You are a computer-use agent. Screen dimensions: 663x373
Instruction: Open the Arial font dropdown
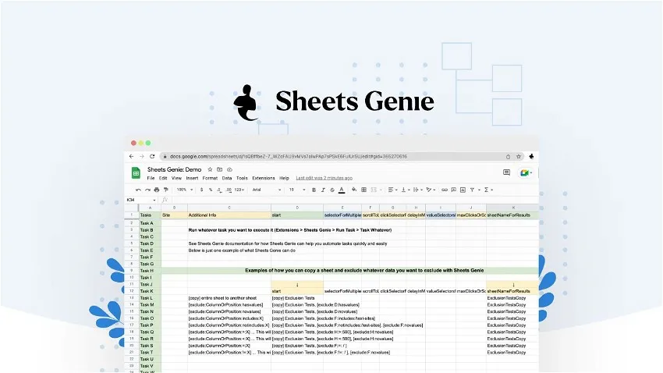point(267,190)
